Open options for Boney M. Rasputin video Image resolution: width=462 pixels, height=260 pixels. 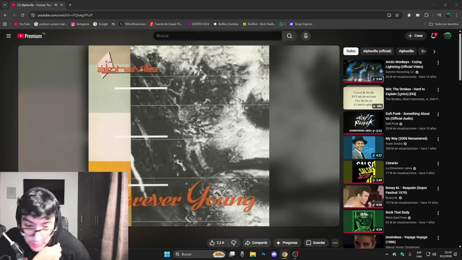[x=438, y=188]
